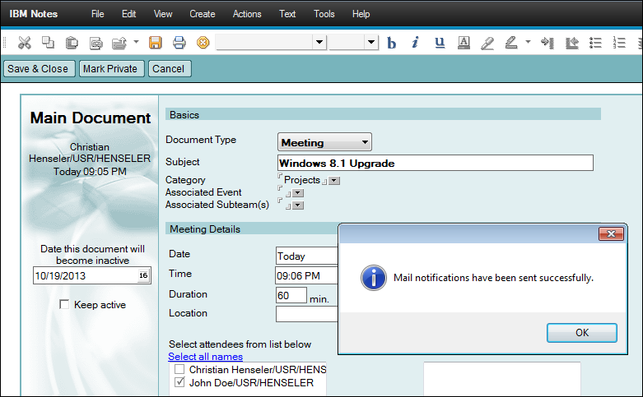This screenshot has height=397, width=643.
Task: Click the bulleted list icon
Action: [x=596, y=43]
